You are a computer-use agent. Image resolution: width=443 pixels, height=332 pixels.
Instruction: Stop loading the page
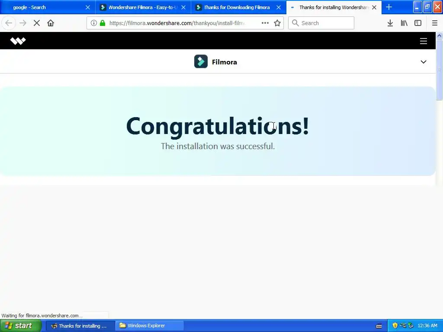(x=37, y=23)
